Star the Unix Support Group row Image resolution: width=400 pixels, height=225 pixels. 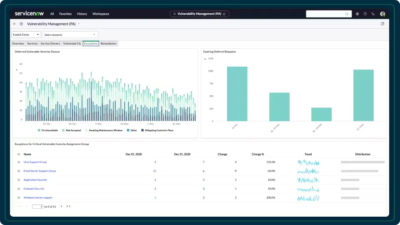pyautogui.click(x=19, y=162)
